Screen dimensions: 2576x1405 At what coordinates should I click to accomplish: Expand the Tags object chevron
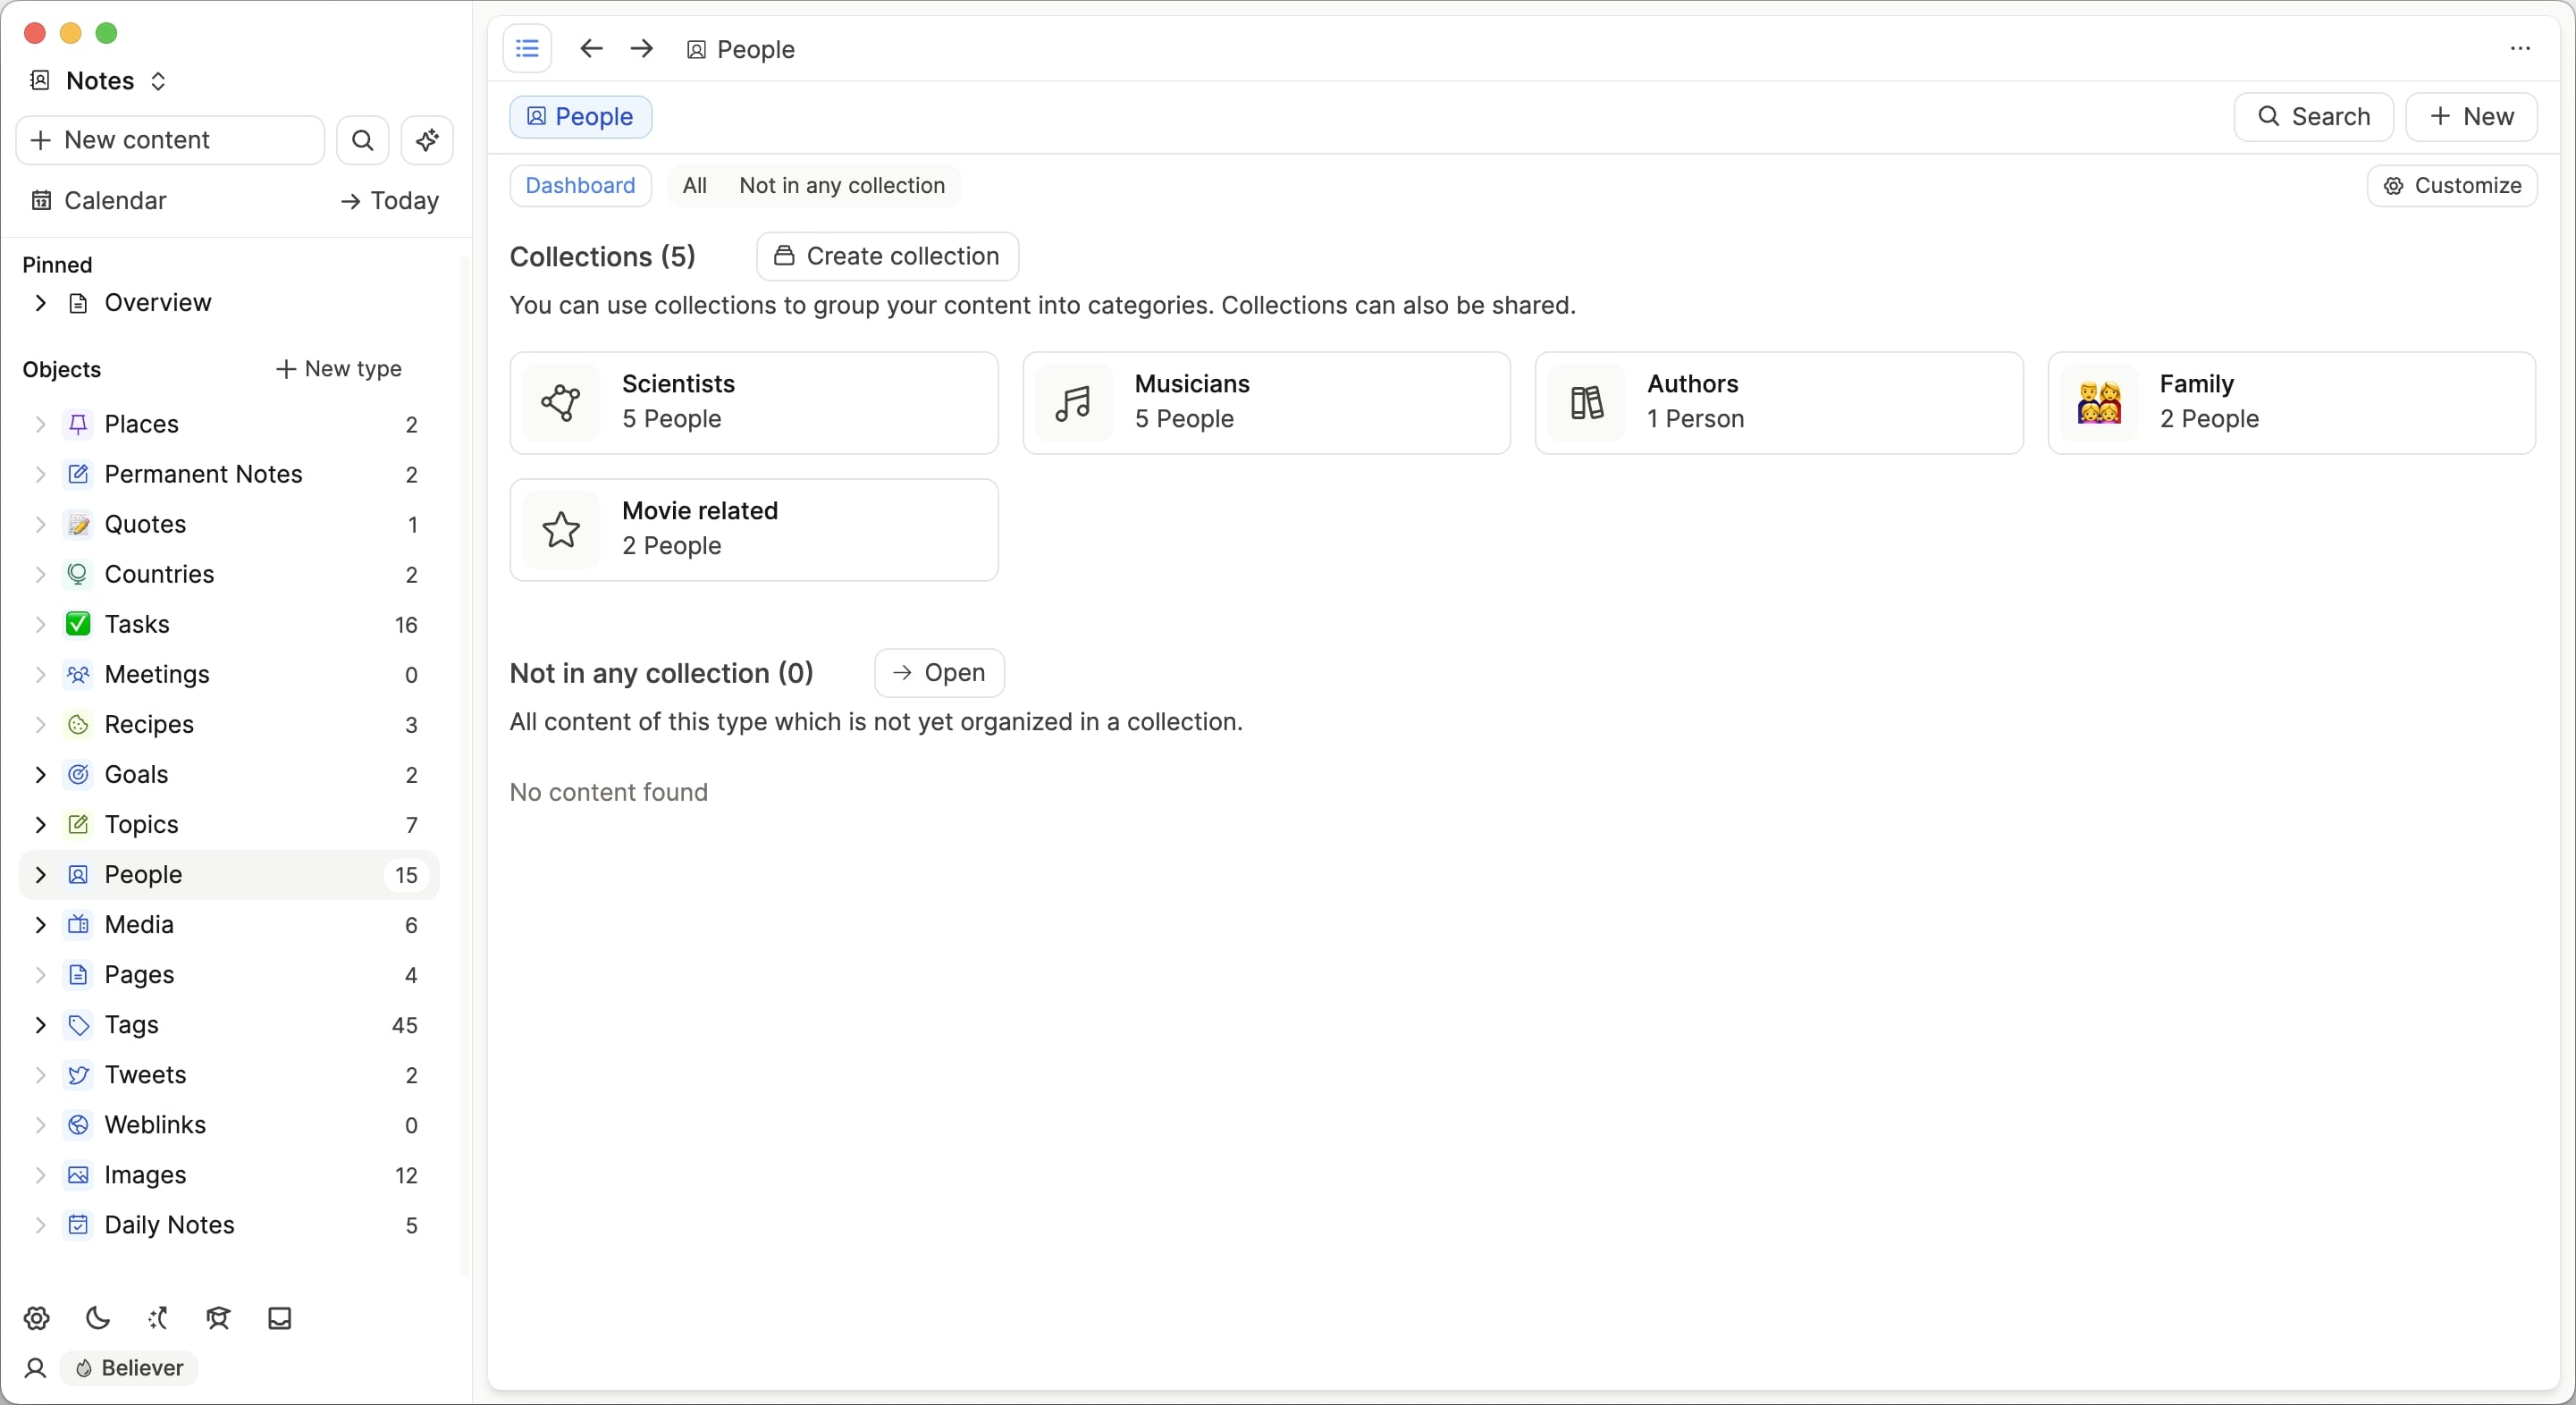pyautogui.click(x=40, y=1025)
